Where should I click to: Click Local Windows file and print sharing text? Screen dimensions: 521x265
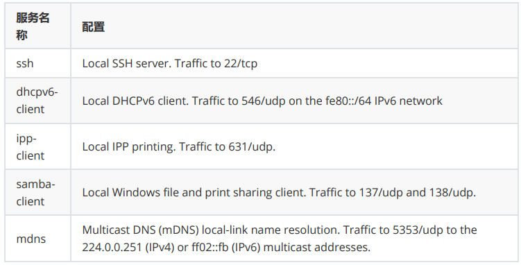[x=194, y=192]
